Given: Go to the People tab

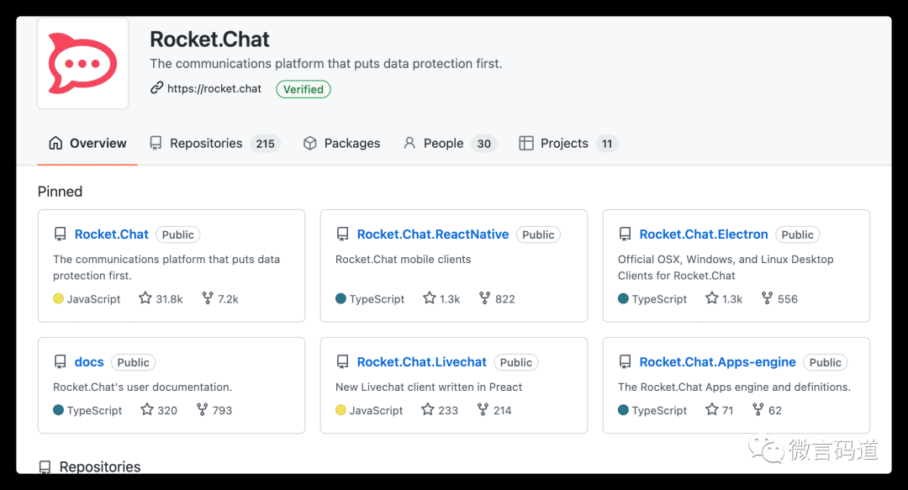Looking at the screenshot, I should (449, 143).
